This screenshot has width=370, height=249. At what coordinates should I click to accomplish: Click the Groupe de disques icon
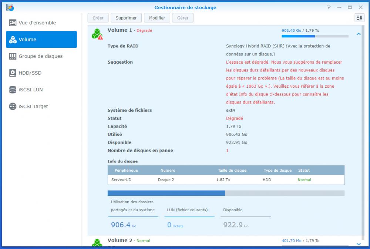pyautogui.click(x=13, y=56)
